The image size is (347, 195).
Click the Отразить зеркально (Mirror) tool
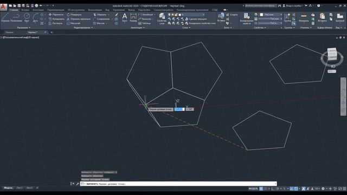click(79, 19)
